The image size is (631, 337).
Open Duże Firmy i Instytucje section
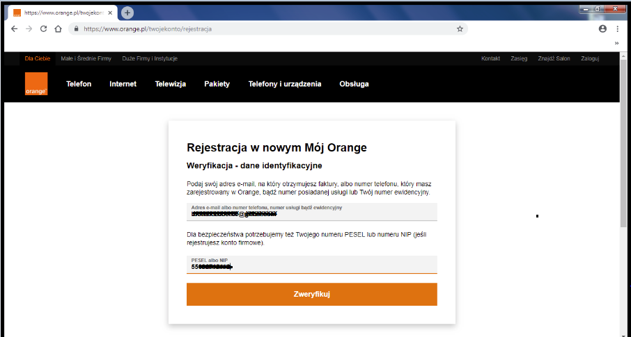(150, 58)
